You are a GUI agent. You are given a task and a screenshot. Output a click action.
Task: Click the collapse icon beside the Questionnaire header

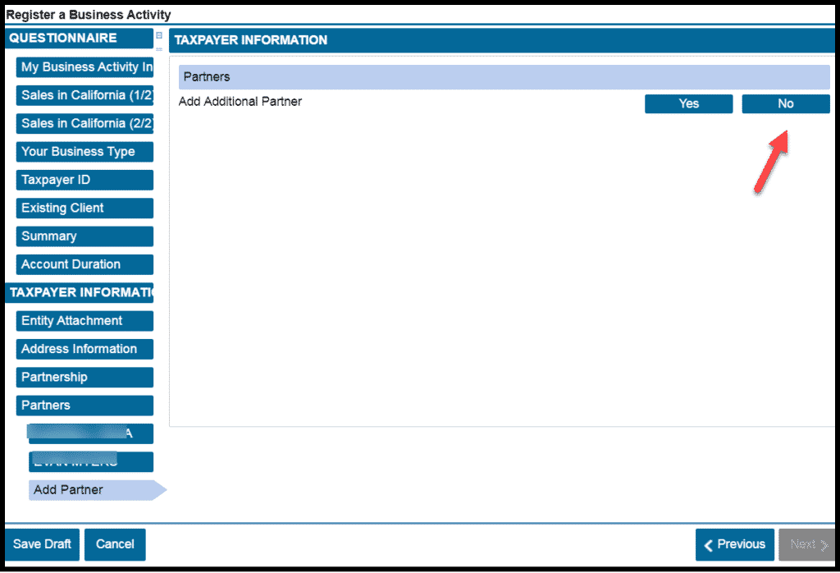point(159,35)
